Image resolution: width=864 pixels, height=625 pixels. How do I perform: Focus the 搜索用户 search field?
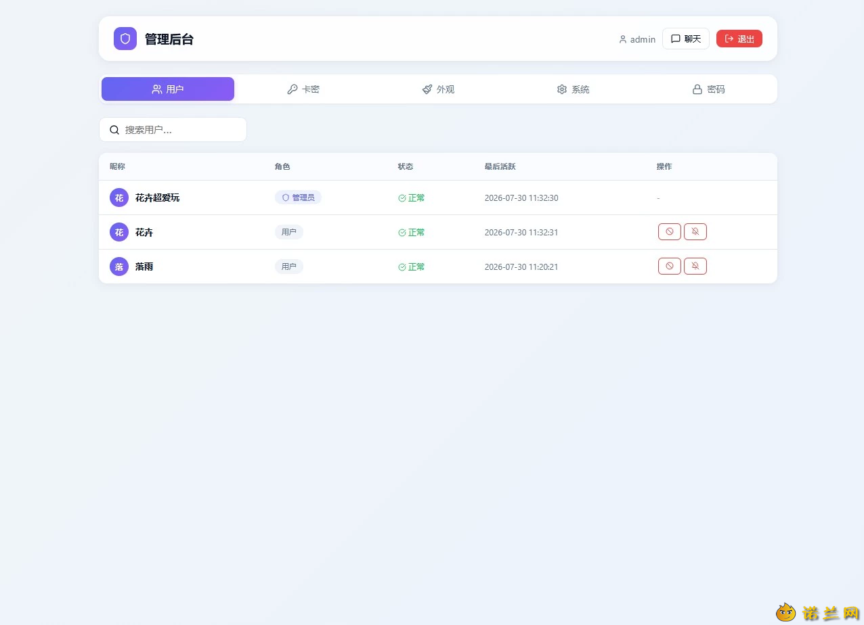[x=173, y=130]
